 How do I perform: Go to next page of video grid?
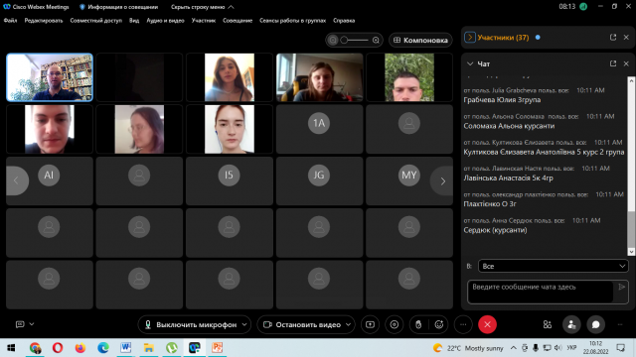click(x=442, y=180)
